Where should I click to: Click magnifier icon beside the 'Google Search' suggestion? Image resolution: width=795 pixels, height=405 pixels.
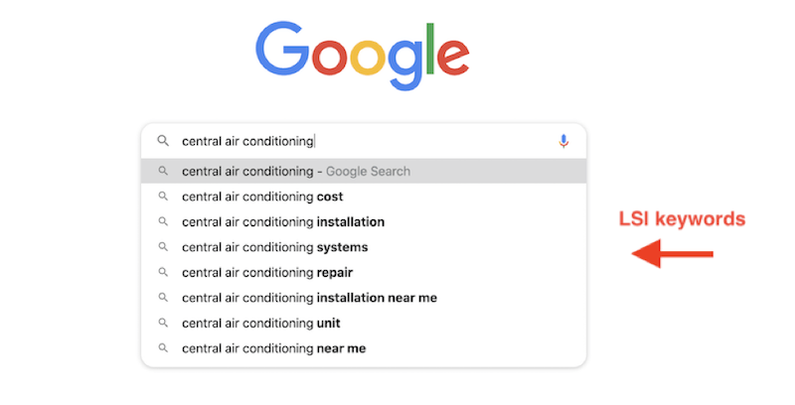click(163, 171)
